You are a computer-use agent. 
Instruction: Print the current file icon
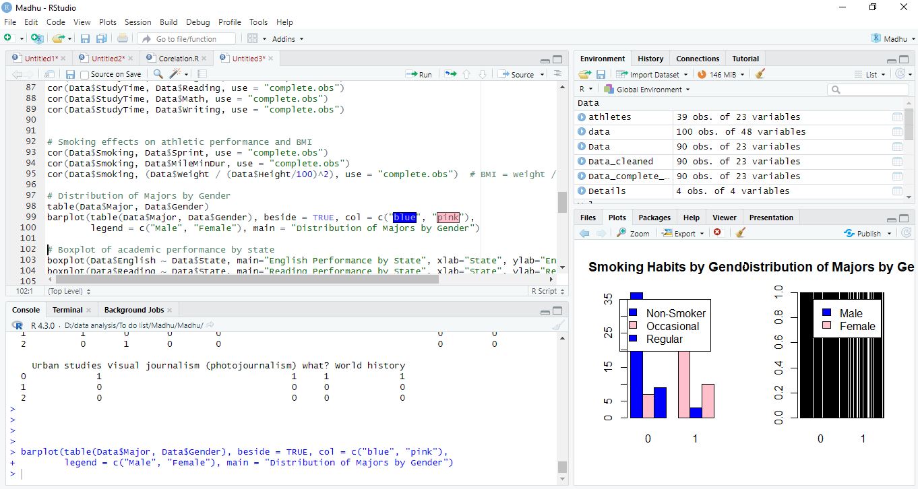[123, 38]
